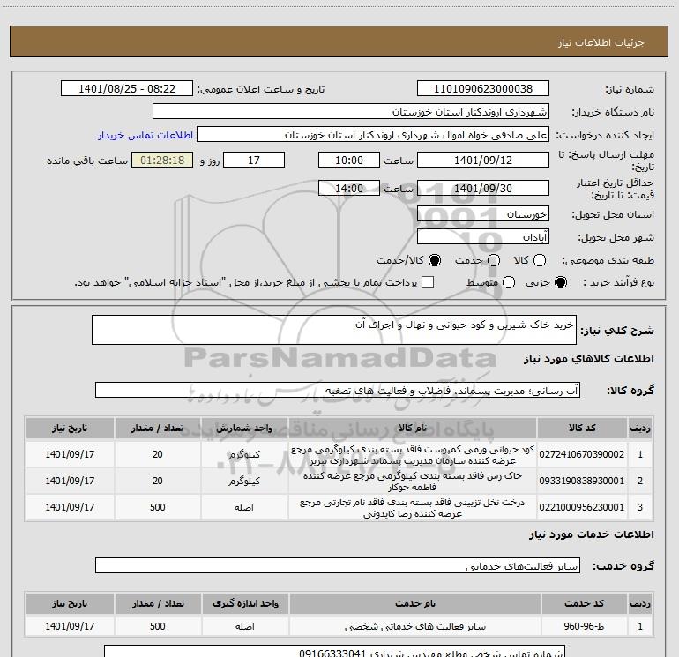Click the اطلاعات کالاهای مورد نیاز section heading
The height and width of the screenshot is (657, 679).
[x=589, y=359]
